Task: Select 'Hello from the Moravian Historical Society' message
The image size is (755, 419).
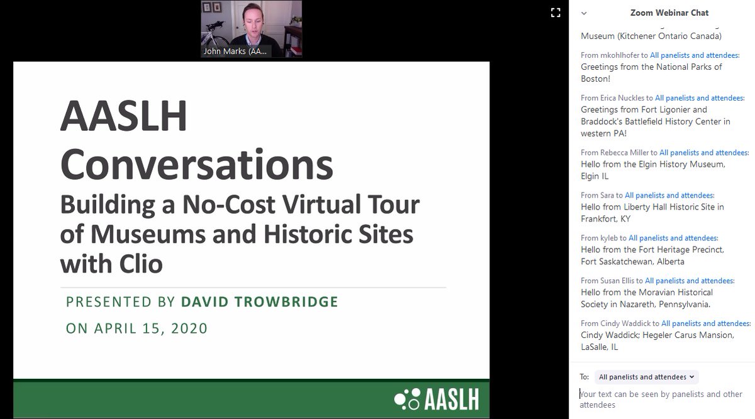Action: (x=647, y=298)
